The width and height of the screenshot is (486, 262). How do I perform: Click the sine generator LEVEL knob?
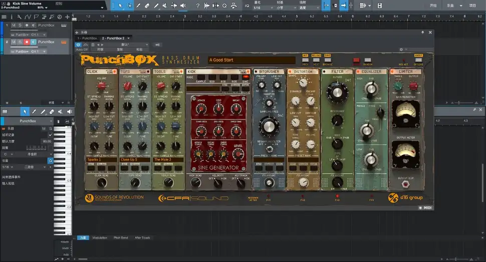tap(238, 153)
